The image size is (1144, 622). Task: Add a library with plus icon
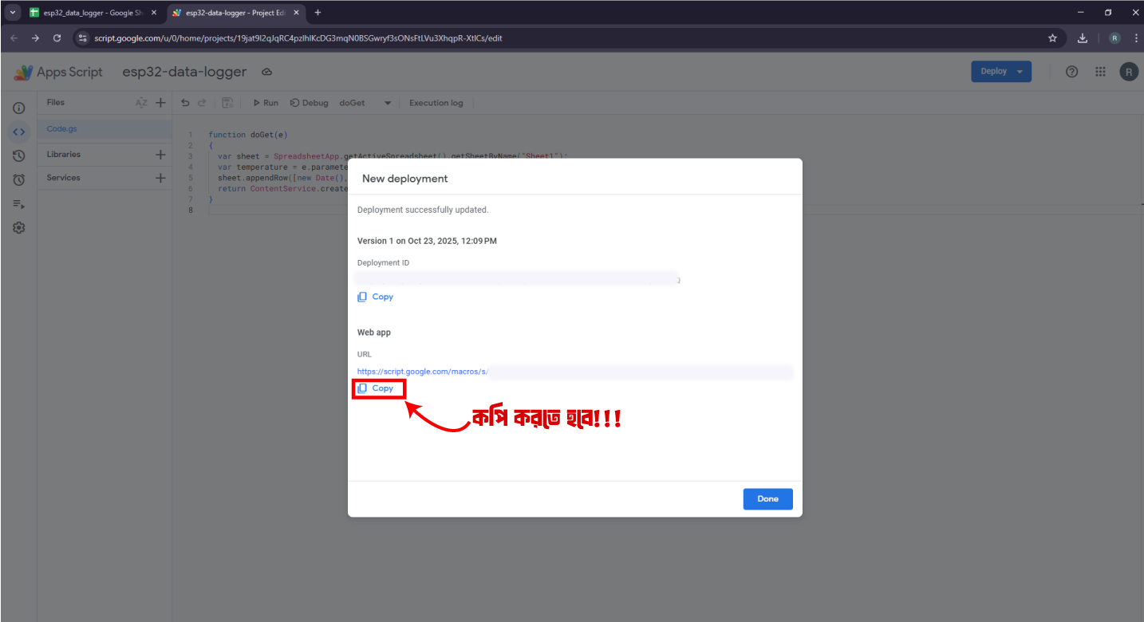pyautogui.click(x=160, y=155)
